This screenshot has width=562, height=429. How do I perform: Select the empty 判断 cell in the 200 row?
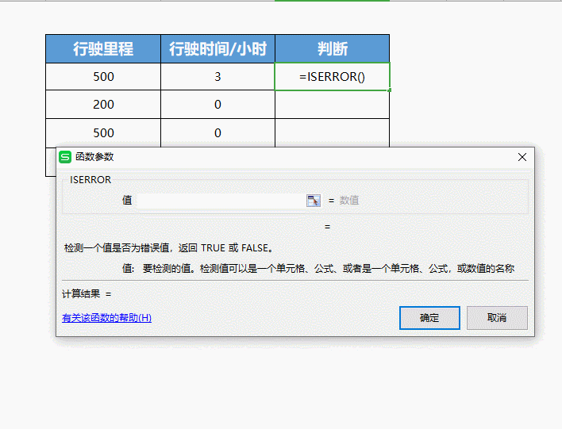333,105
